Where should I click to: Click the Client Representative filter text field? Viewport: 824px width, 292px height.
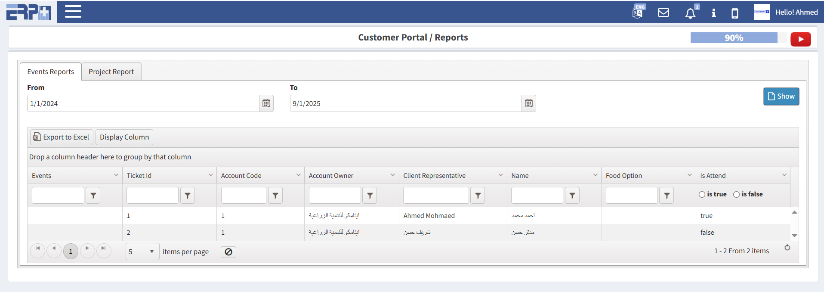coord(435,196)
